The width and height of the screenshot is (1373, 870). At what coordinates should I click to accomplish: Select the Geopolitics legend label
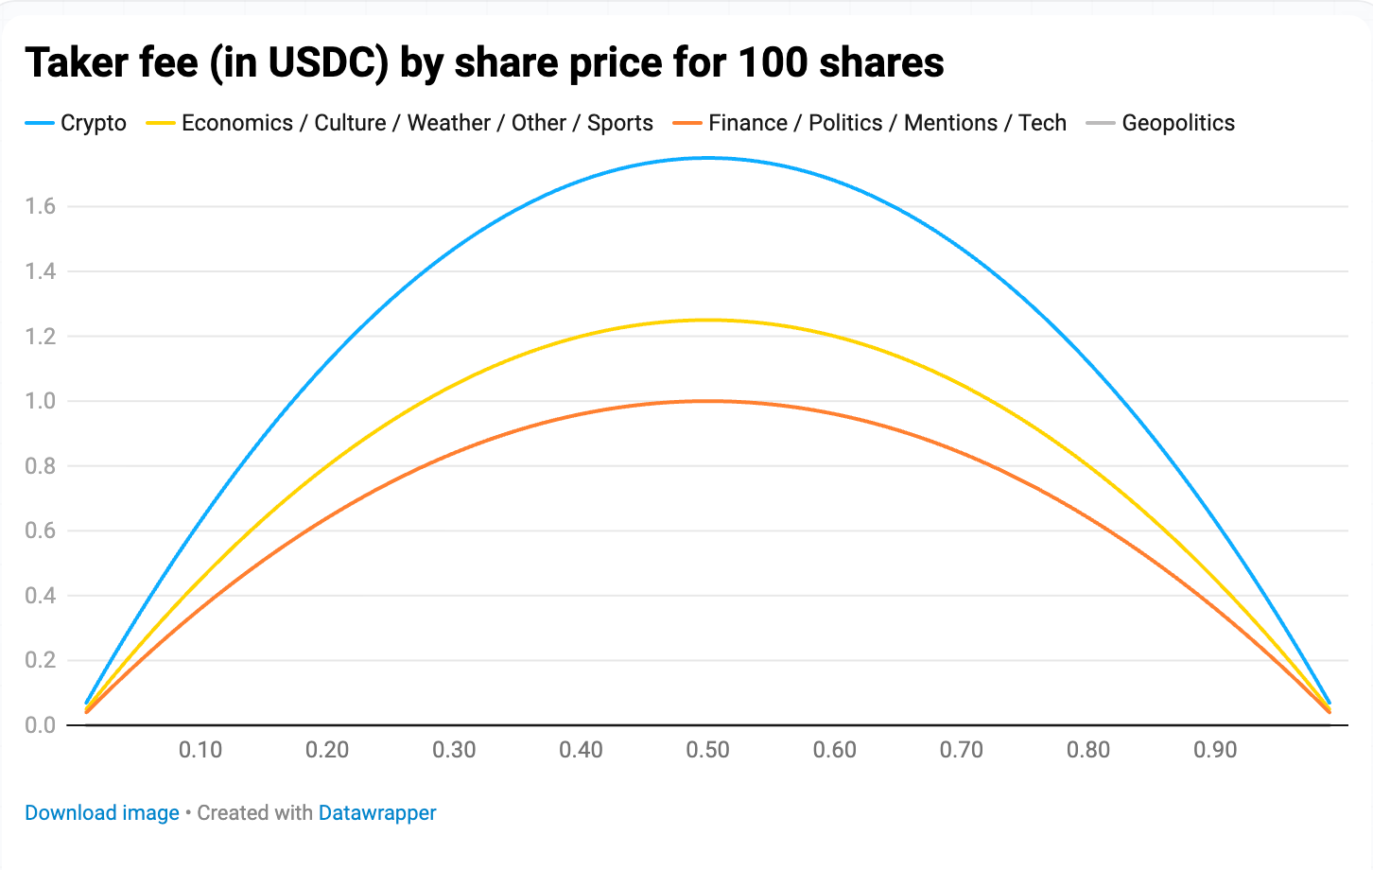1178,124
